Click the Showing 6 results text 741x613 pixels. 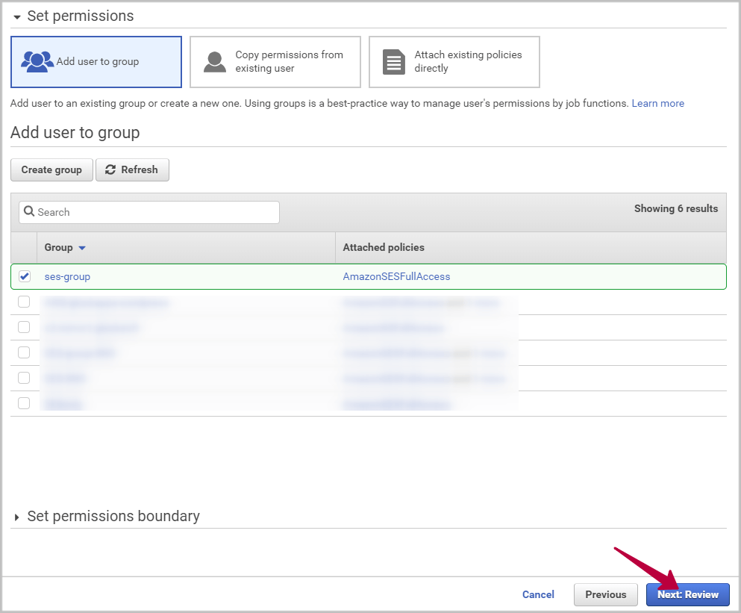[676, 208]
